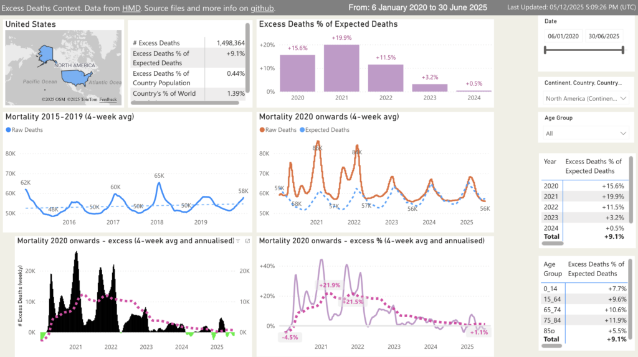Click the Feedback link on the map
Image resolution: width=638 pixels, height=357 pixels.
pos(107,100)
